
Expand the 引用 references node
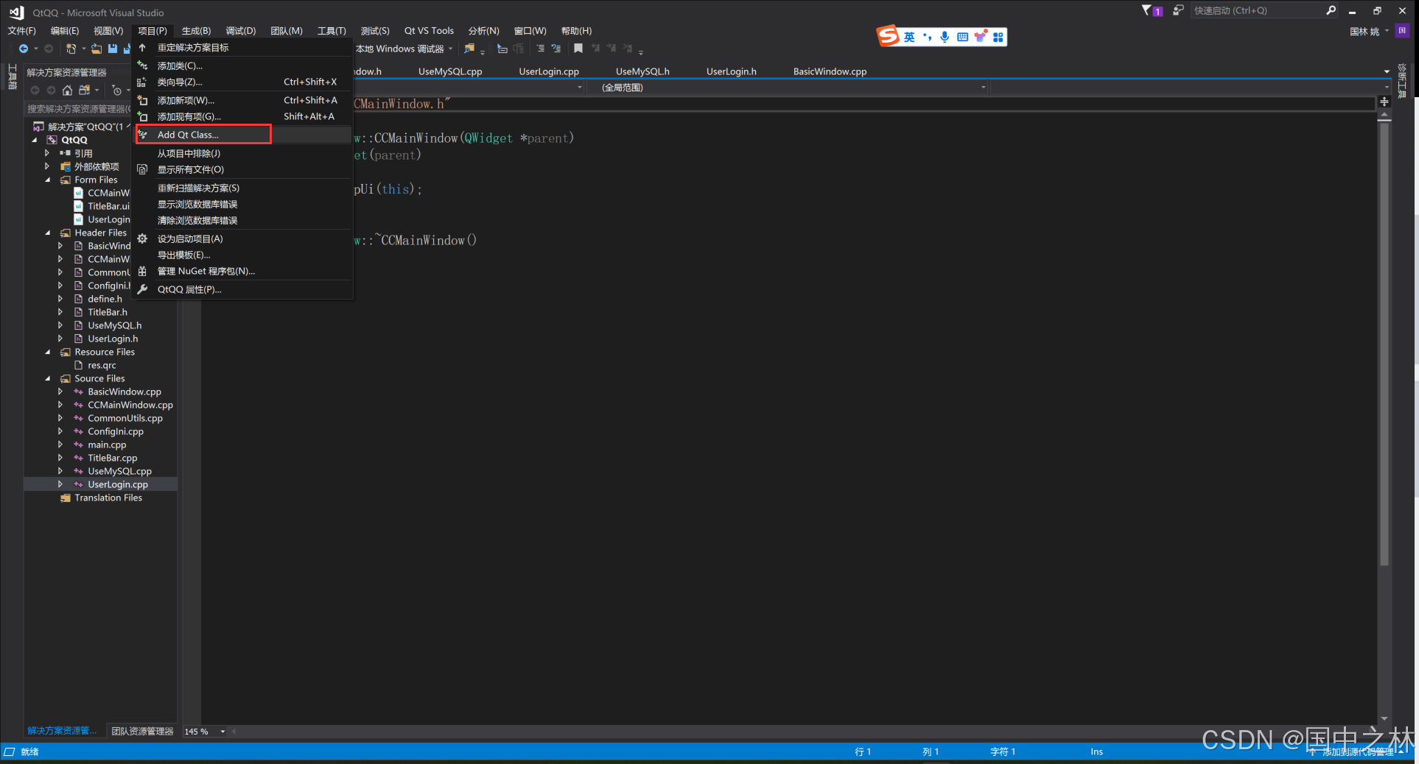coord(47,153)
